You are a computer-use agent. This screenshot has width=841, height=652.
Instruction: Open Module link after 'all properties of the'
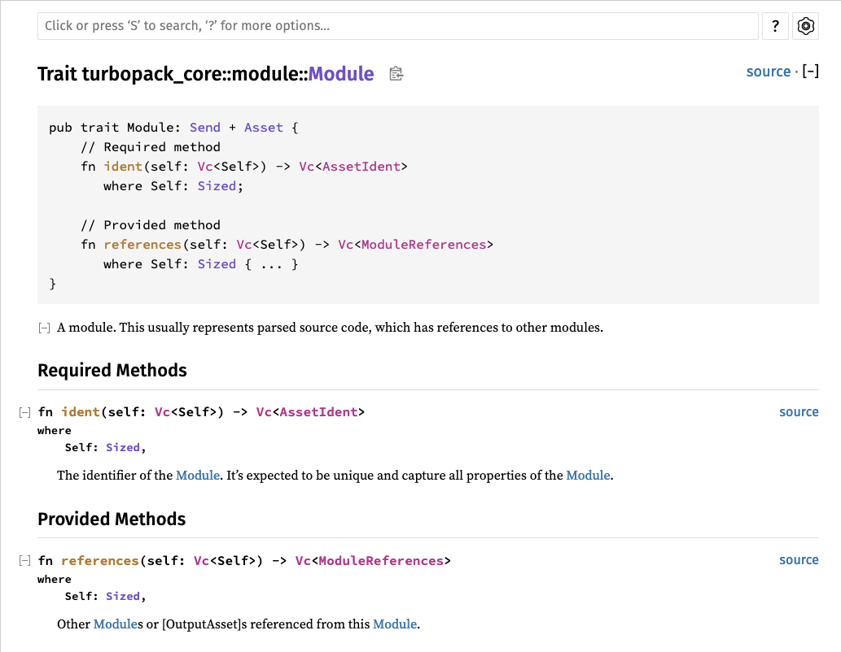(588, 476)
